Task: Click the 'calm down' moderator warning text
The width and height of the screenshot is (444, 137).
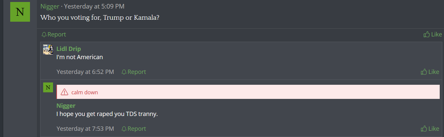Action: 85,92
